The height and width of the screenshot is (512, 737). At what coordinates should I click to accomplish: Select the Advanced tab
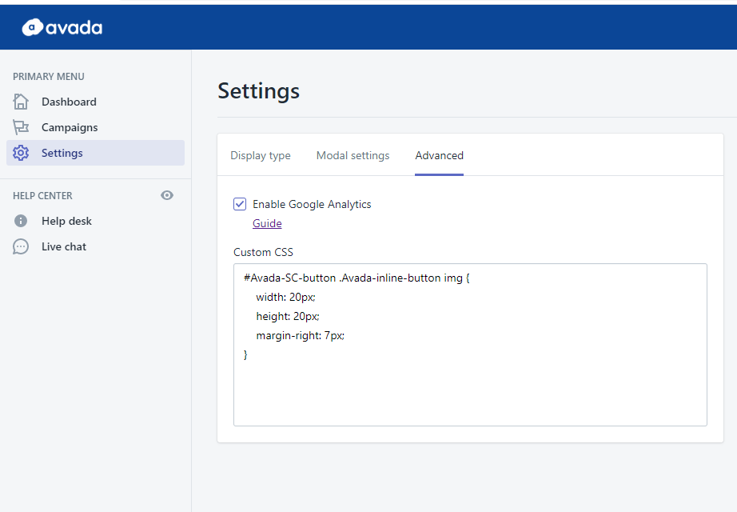tap(439, 155)
